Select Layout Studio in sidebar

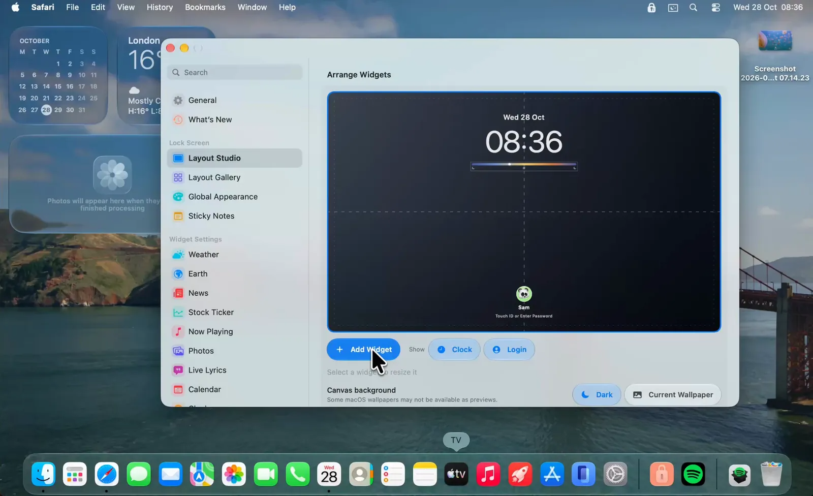pos(234,158)
